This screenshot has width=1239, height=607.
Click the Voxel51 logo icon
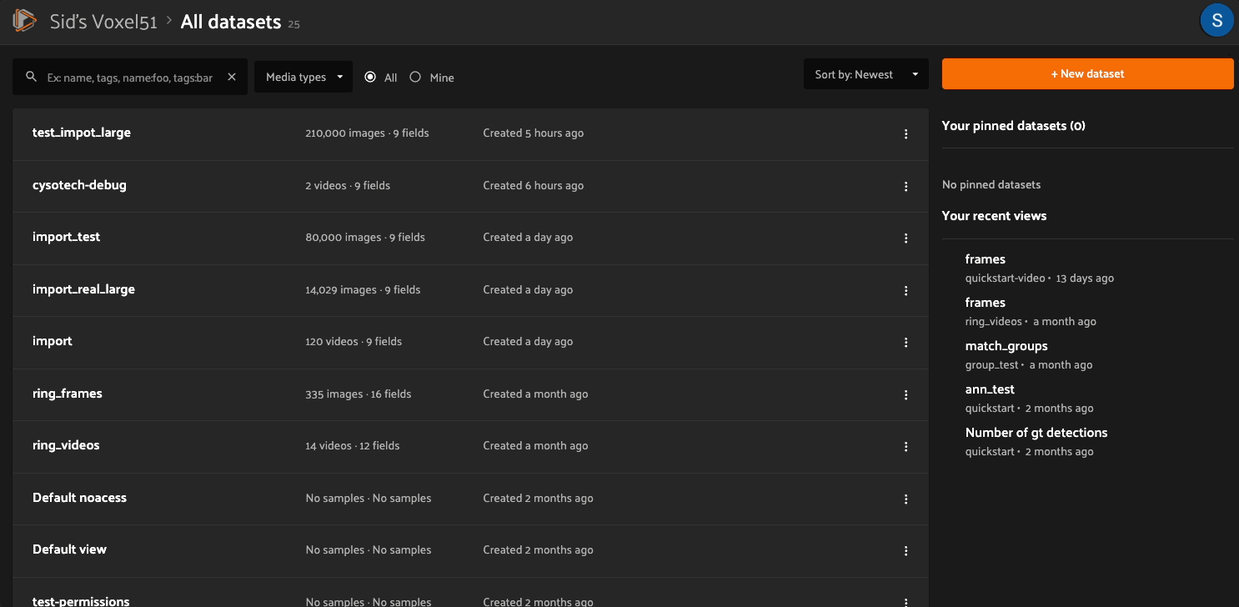click(25, 21)
